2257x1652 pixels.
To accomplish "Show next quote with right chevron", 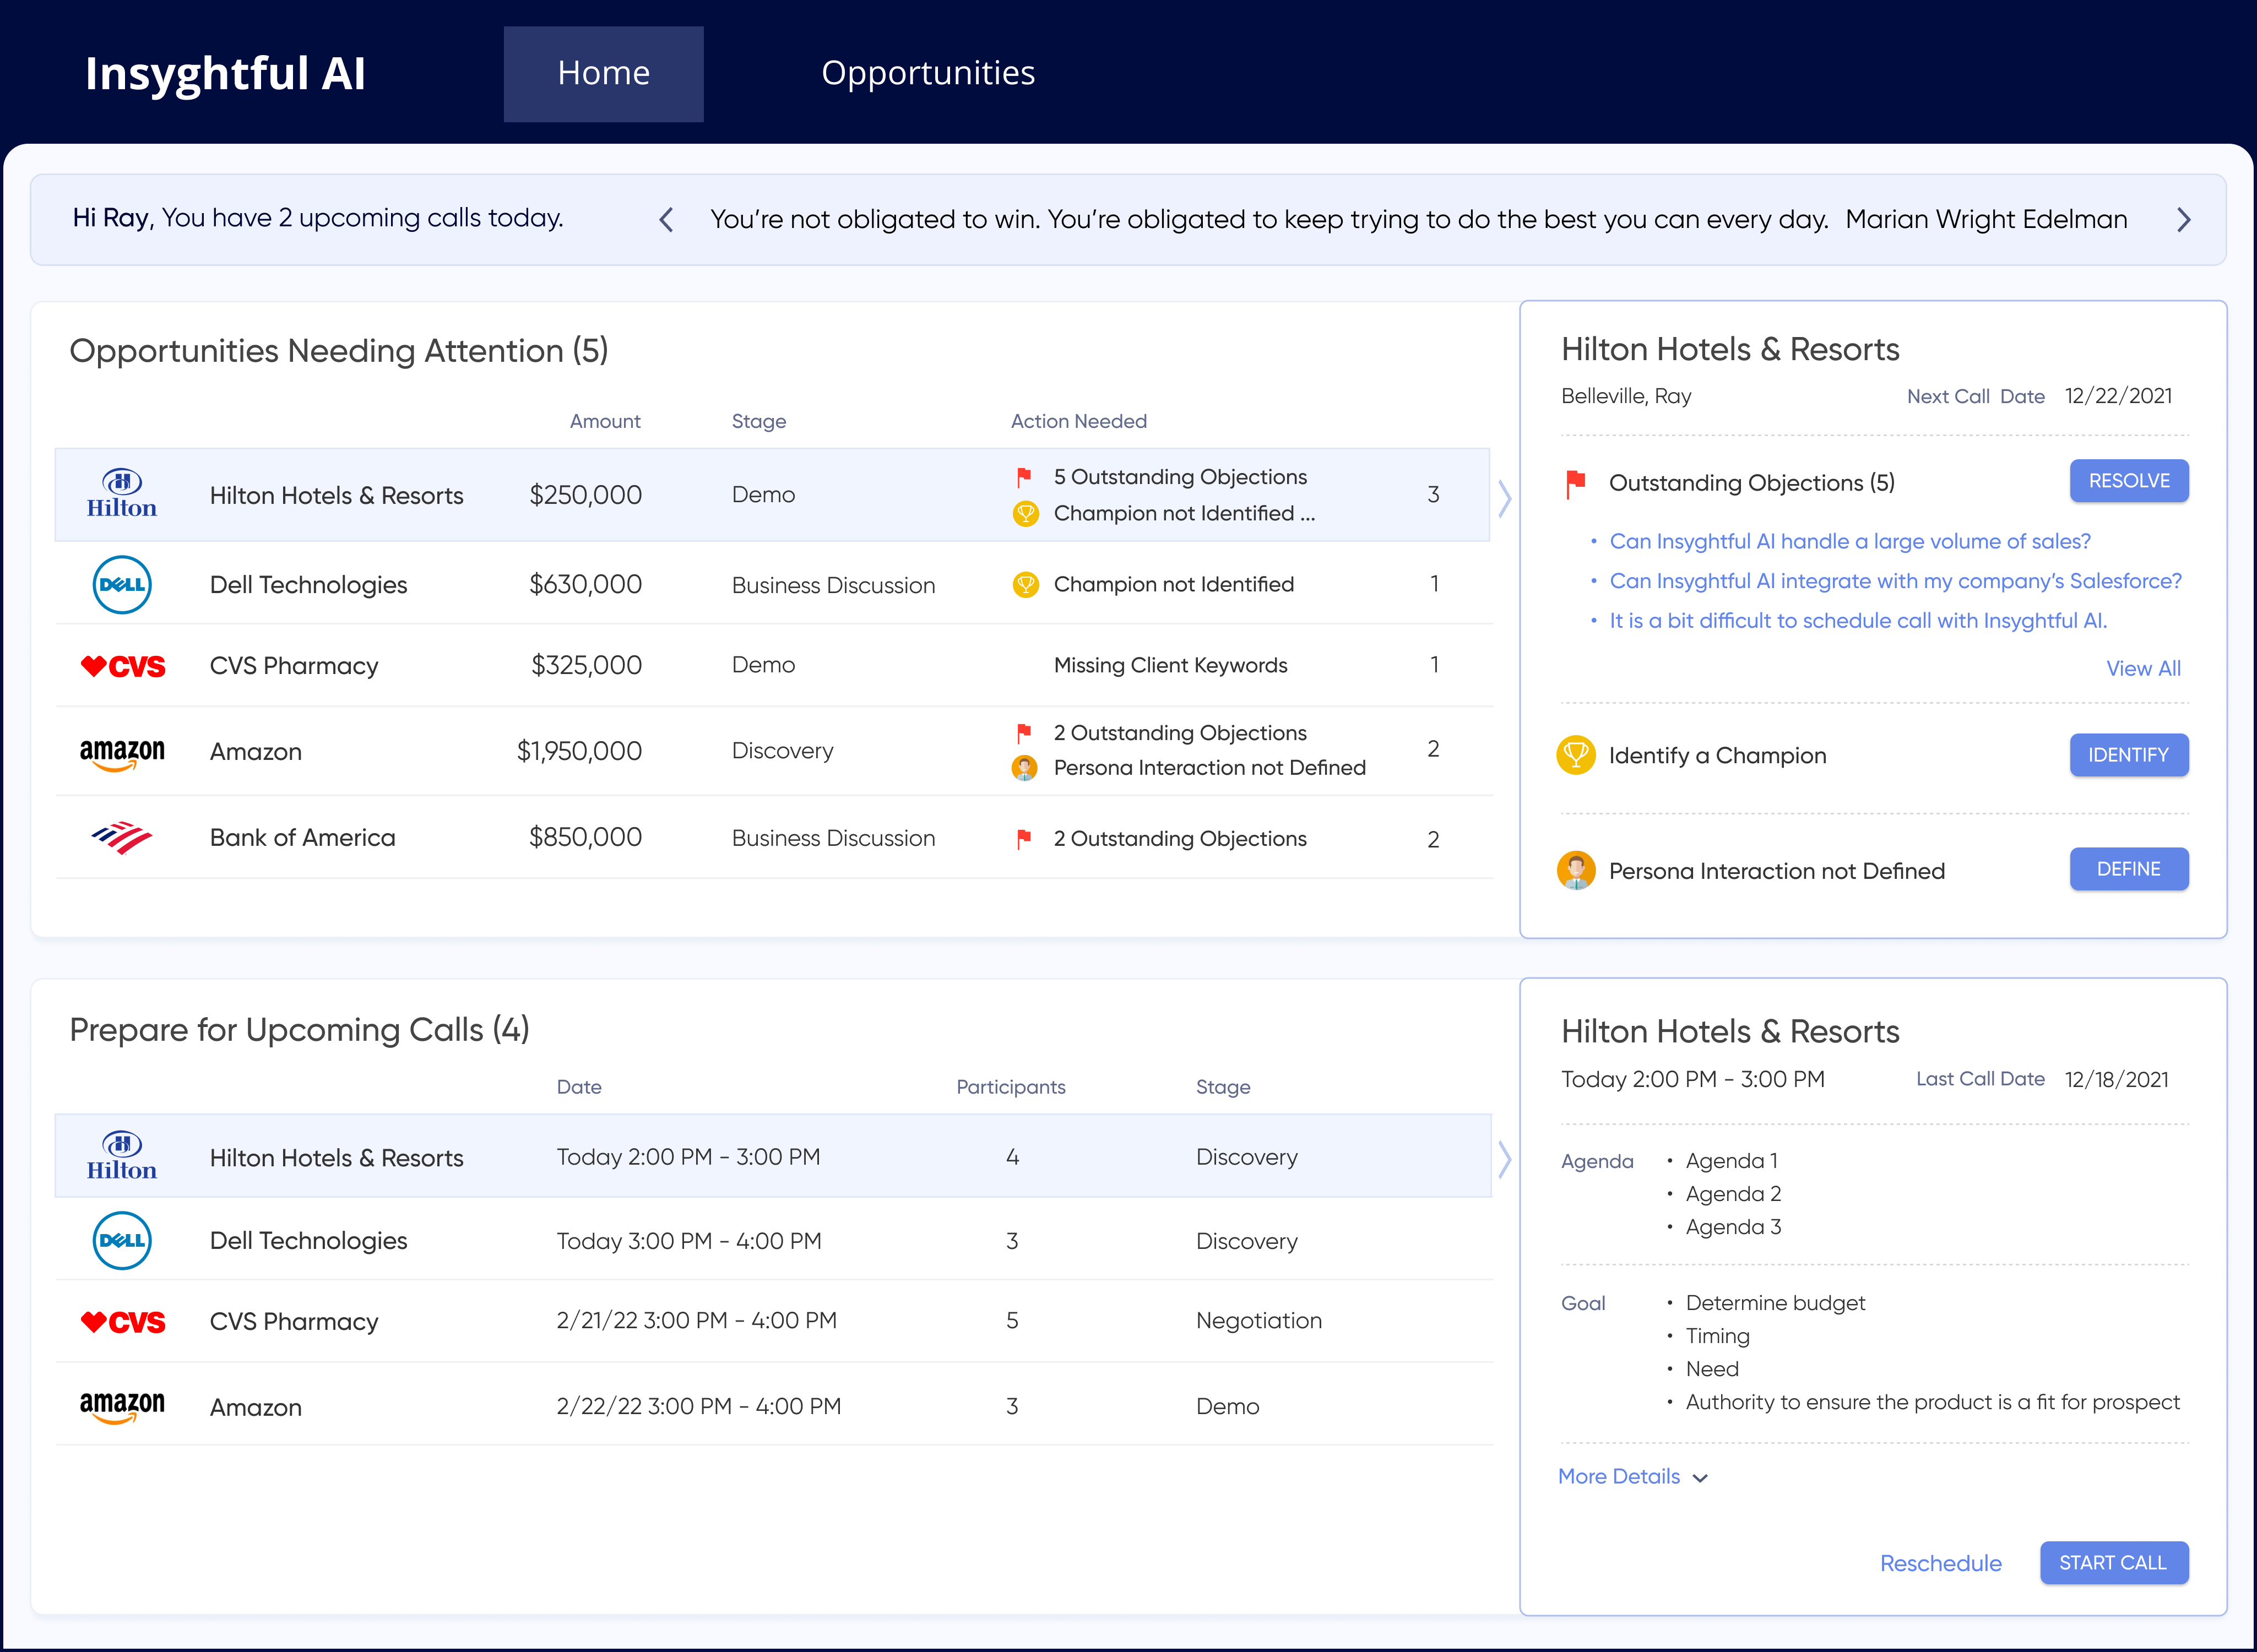I will [x=2183, y=219].
